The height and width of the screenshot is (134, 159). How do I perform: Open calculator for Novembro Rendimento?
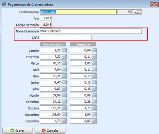pyautogui.click(x=63, y=115)
